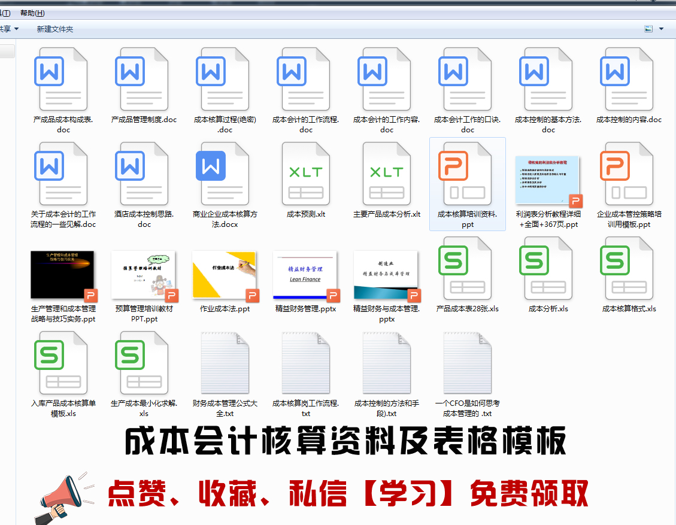This screenshot has height=525, width=676.
Task: Open the 共享 dropdown arrow
Action: tap(15, 28)
